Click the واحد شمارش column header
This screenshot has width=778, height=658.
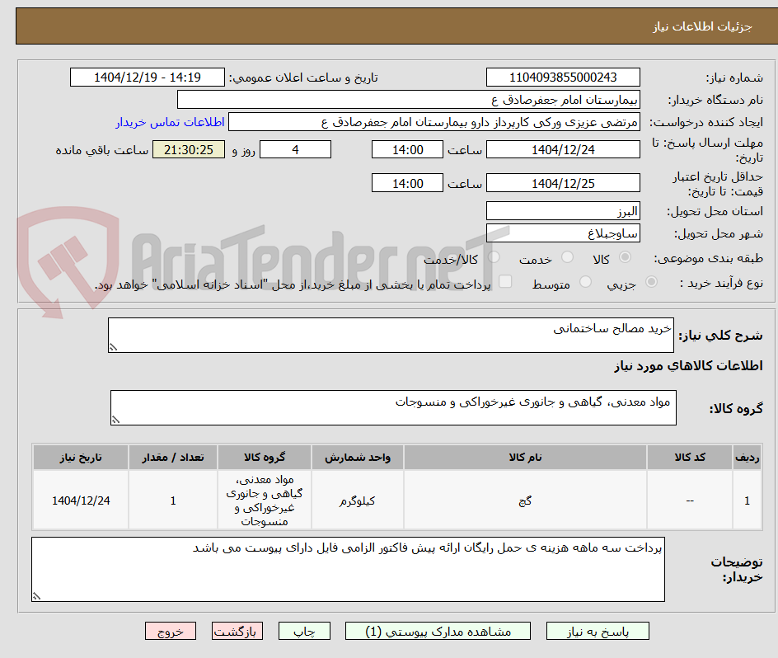pyautogui.click(x=357, y=458)
